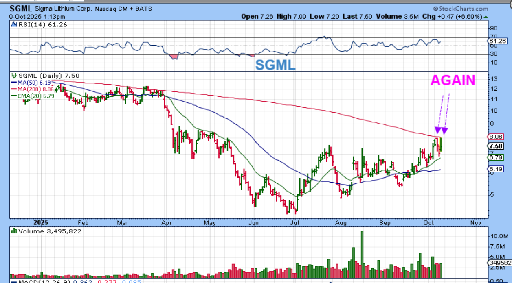Click the MA(50) 6.19 legend entry
This screenshot has height=283, width=512.
[34, 82]
